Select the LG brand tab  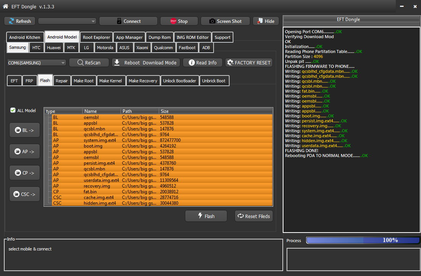coord(86,48)
